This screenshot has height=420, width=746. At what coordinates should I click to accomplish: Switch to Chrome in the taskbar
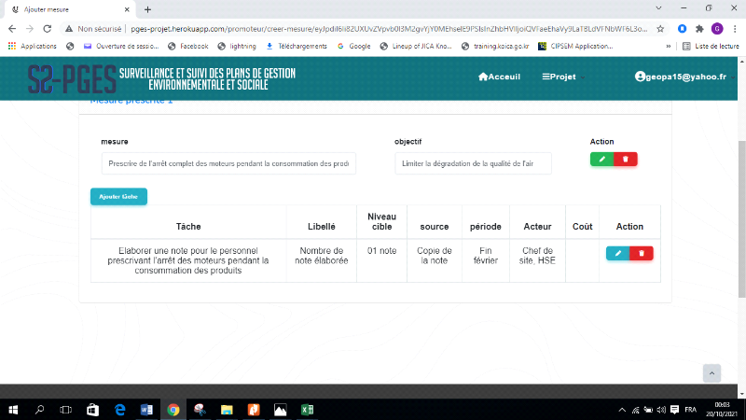click(x=173, y=410)
